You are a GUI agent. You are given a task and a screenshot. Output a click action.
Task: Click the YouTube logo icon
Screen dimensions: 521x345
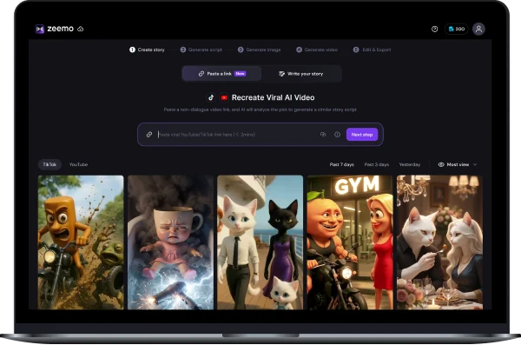[224, 97]
